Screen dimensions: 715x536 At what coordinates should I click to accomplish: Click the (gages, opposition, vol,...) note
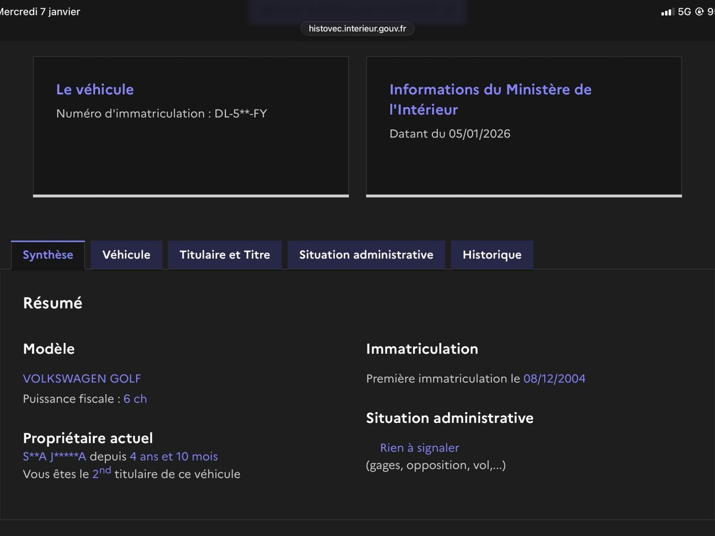436,466
